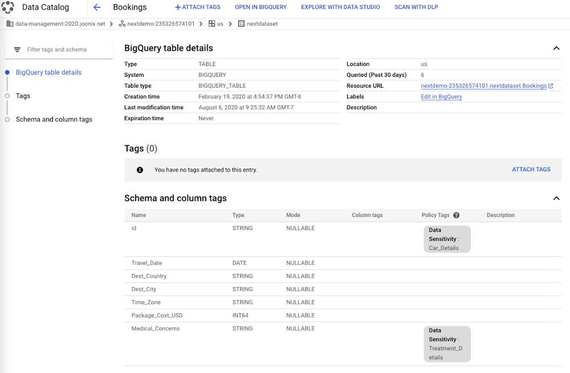Click the Data Catalog logo icon

click(7, 7)
